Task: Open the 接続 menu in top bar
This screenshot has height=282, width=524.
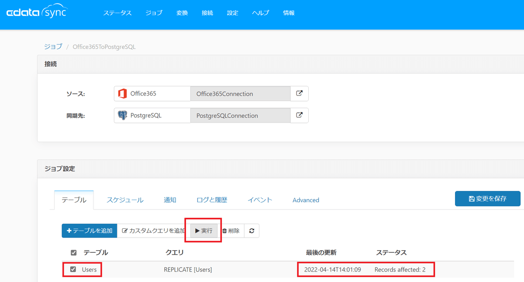Action: pyautogui.click(x=207, y=13)
